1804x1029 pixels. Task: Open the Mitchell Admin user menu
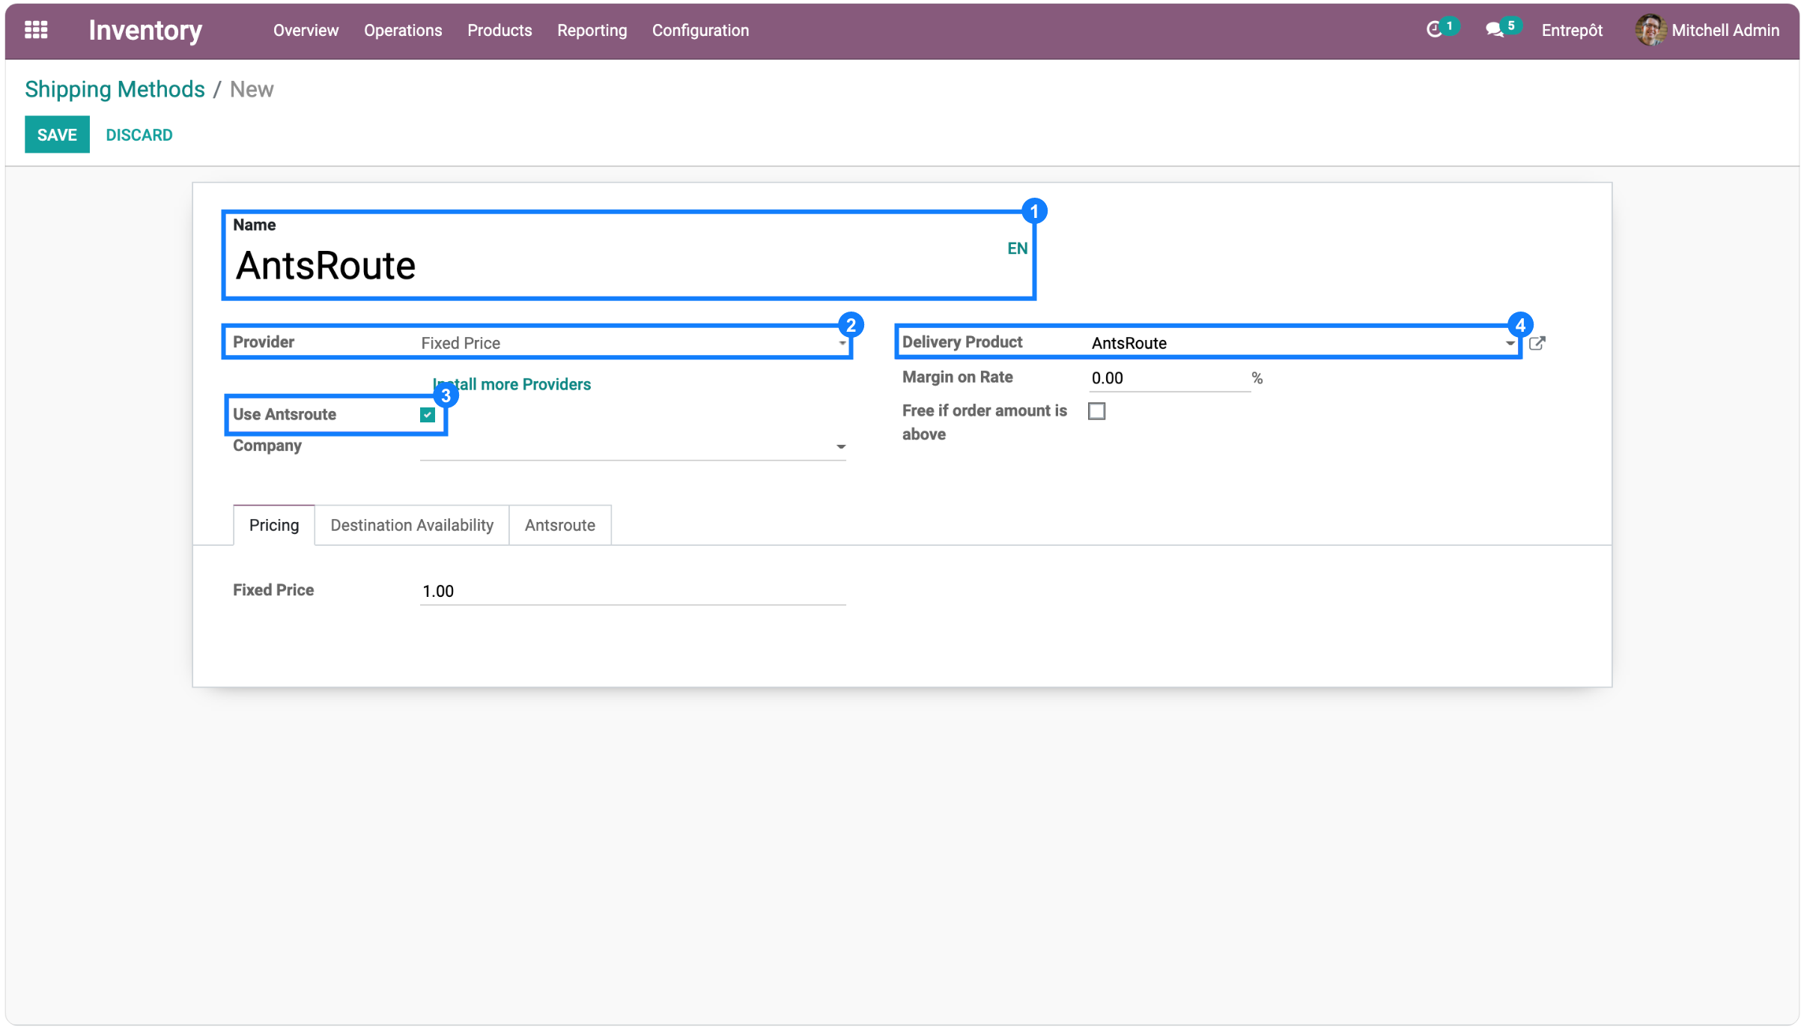(1707, 30)
